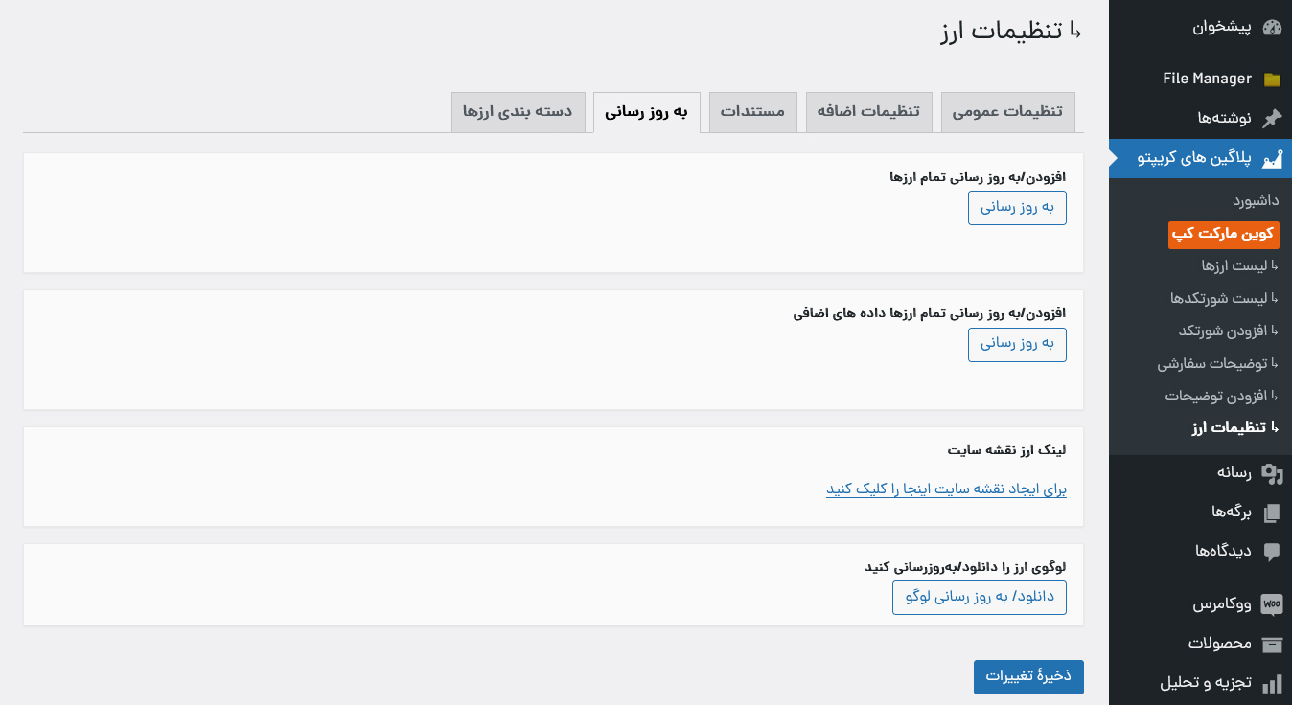Open داشبورد submenu item
The height and width of the screenshot is (705, 1292).
coord(1256,201)
